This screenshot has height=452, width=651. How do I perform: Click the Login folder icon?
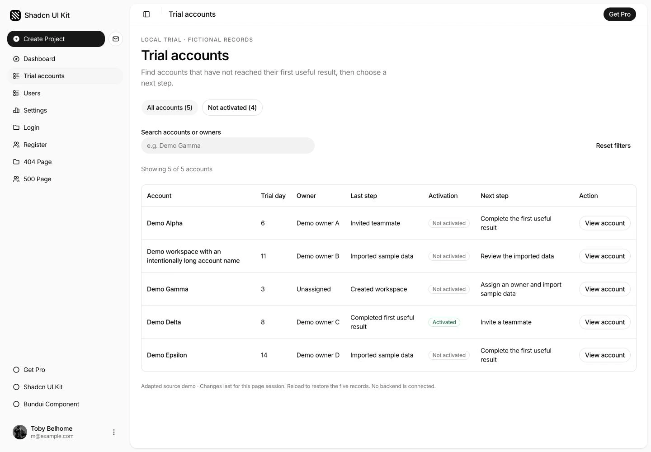click(x=16, y=127)
